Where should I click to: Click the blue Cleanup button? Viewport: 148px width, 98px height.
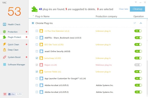click(138, 9)
